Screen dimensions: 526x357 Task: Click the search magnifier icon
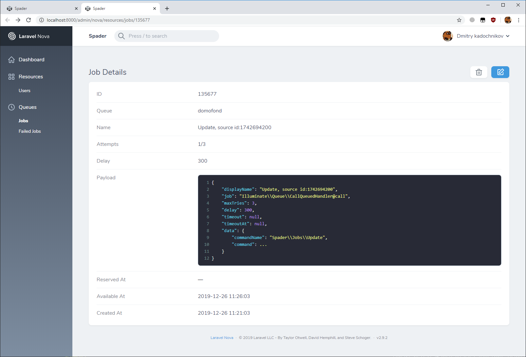click(122, 36)
